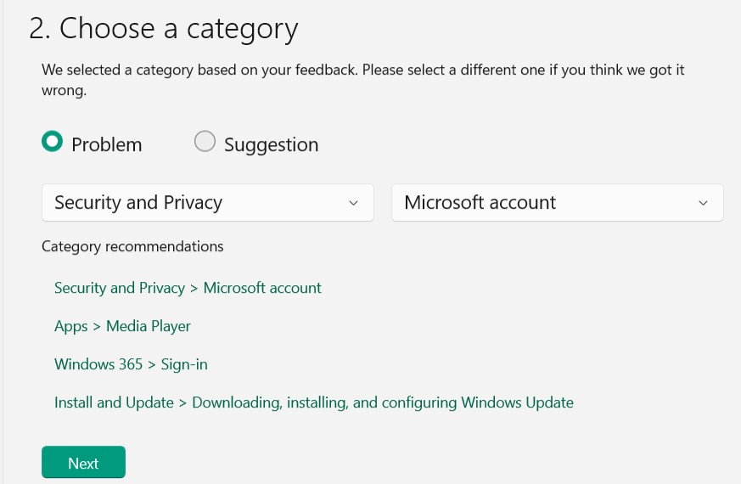Click the Problem option label text
This screenshot has height=484, width=741.
106,145
